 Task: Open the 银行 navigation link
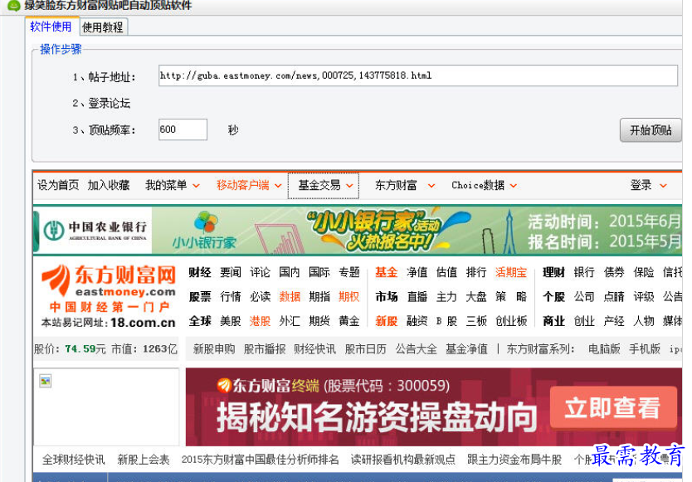(x=584, y=272)
